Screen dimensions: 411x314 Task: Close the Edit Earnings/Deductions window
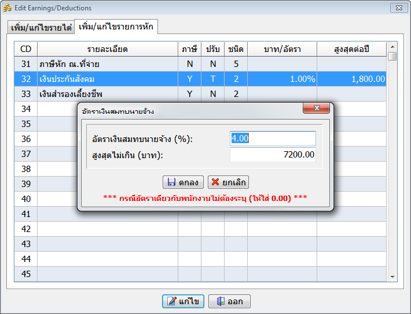(x=397, y=8)
